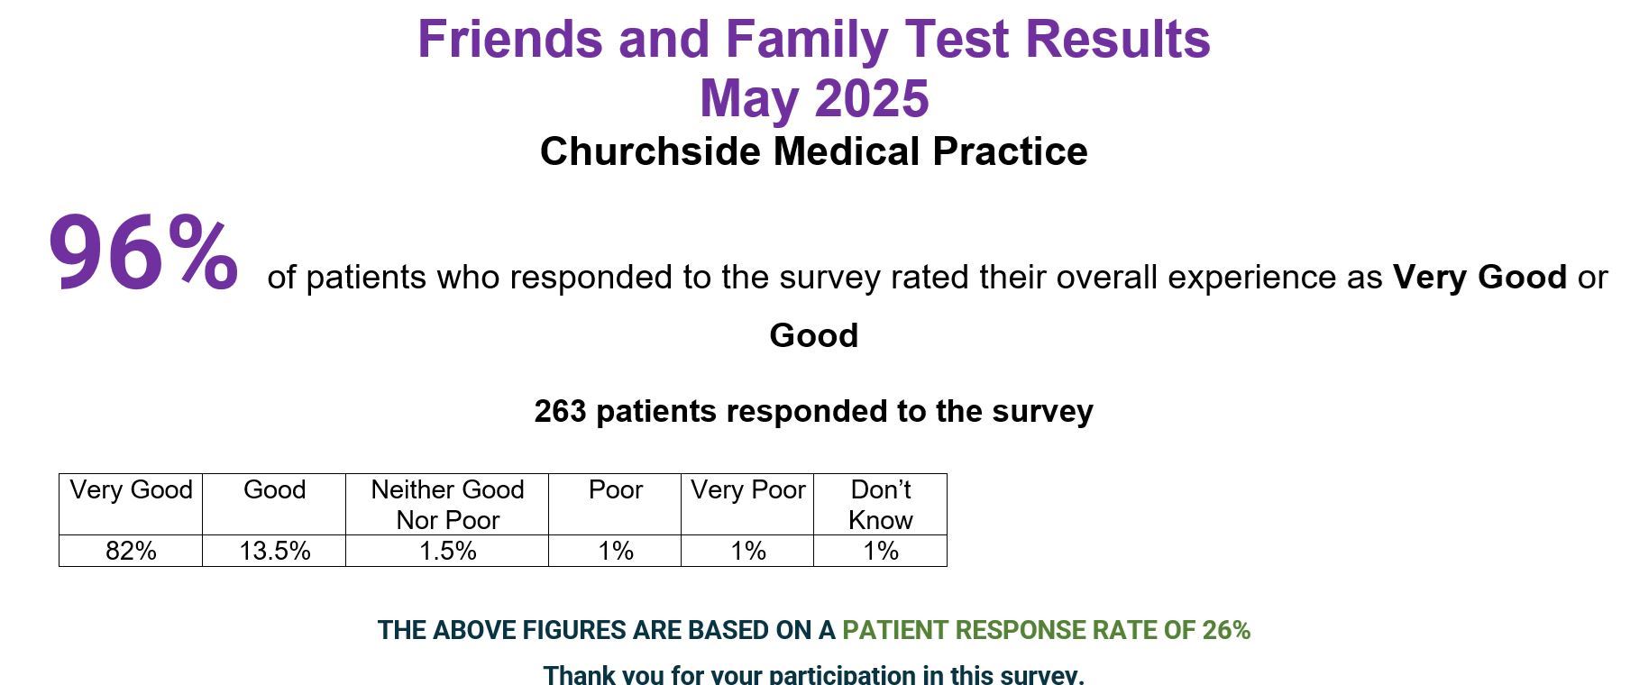
Task: Click Churchside Medical Practice heading
Action: pos(813,151)
